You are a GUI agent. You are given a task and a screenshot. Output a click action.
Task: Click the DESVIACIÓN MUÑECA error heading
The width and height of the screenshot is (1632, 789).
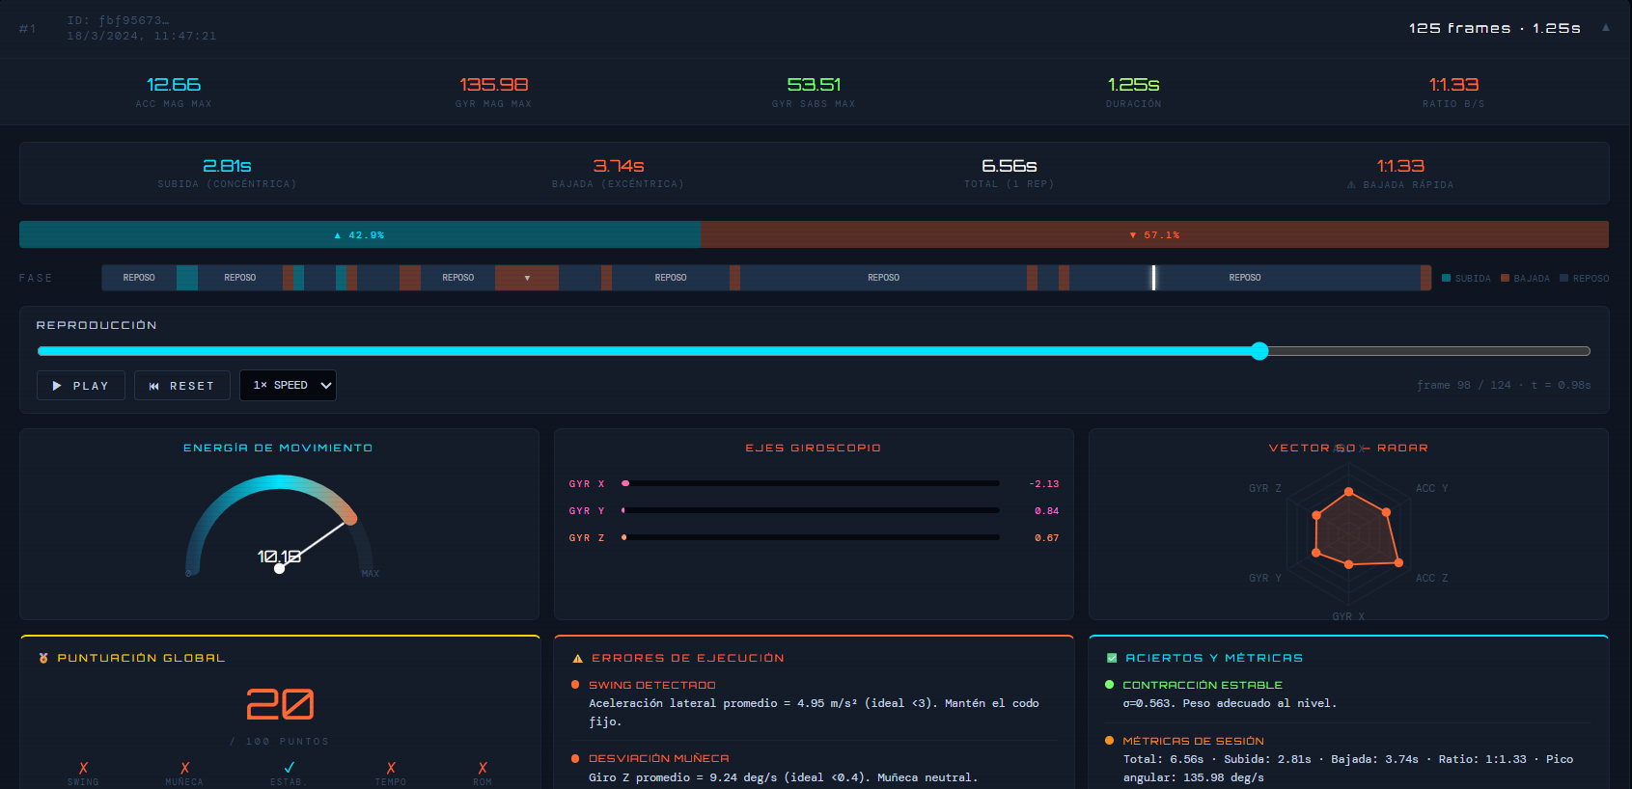tap(659, 758)
